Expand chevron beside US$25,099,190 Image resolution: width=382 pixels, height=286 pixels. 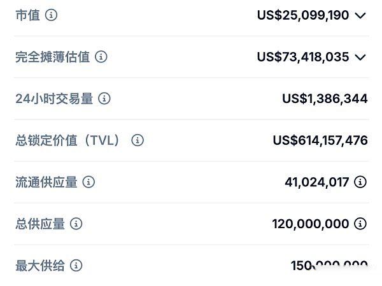coord(360,15)
